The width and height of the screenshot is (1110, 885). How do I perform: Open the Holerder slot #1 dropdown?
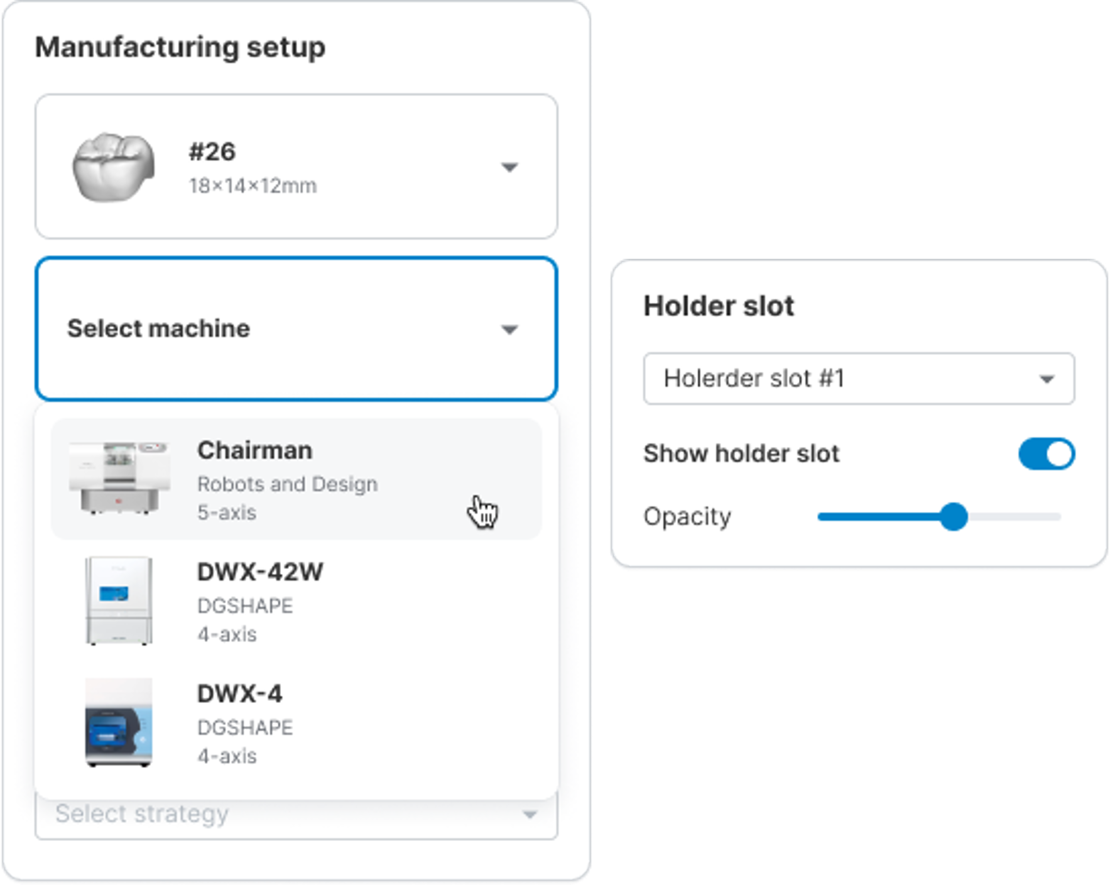coord(858,379)
